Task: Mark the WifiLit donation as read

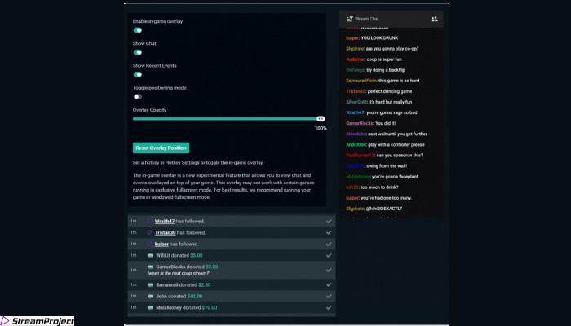Action: (x=329, y=255)
